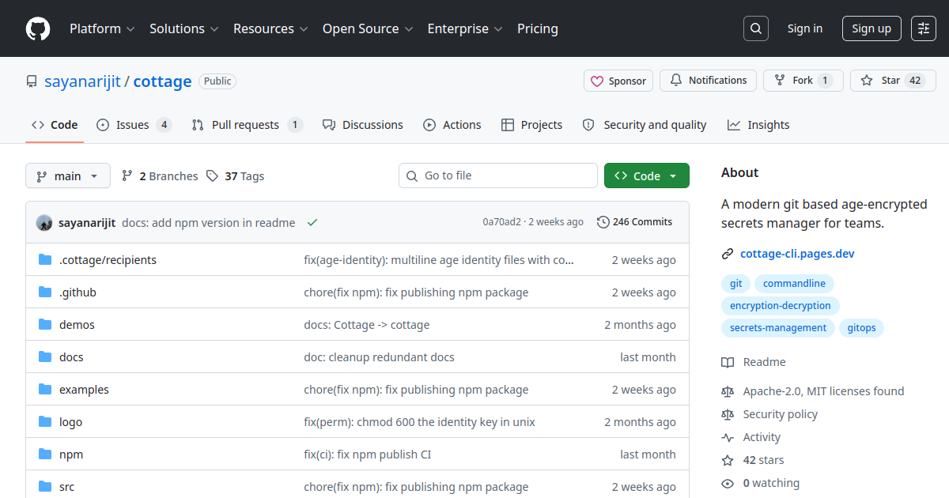
Task: Click the Sign up button
Action: [x=871, y=28]
